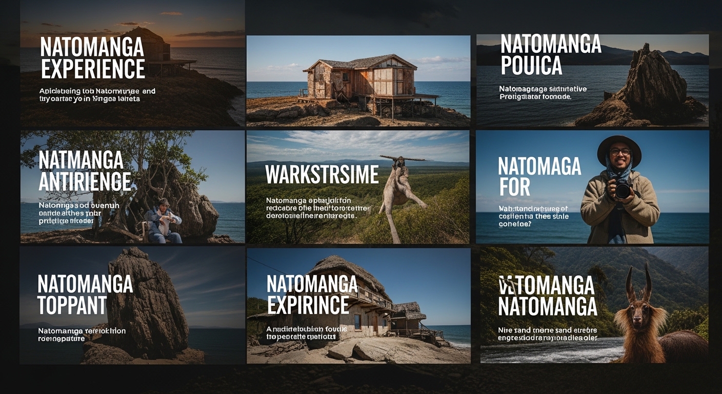
Task: Click the doubled "Natomanga Natomanga" title
Action: coord(547,296)
